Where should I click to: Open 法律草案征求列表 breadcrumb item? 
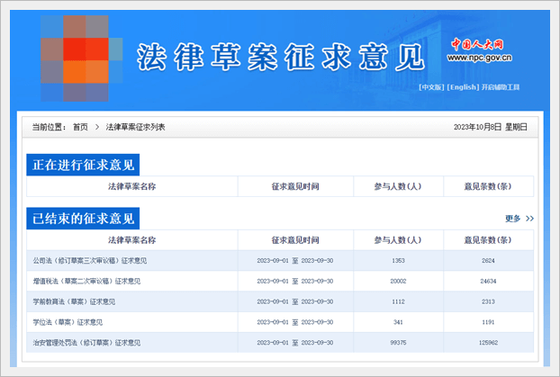coord(135,127)
